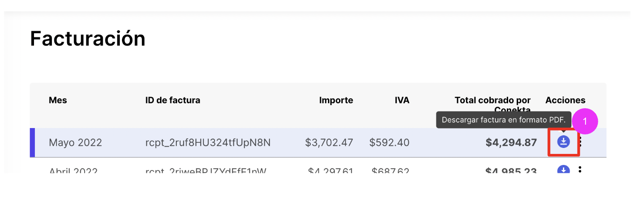The height and width of the screenshot is (212, 639).
Task: Click the pink step 1 marker
Action: click(x=585, y=121)
